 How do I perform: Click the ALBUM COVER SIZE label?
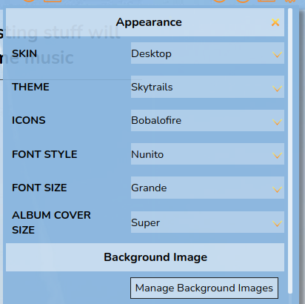(51, 222)
